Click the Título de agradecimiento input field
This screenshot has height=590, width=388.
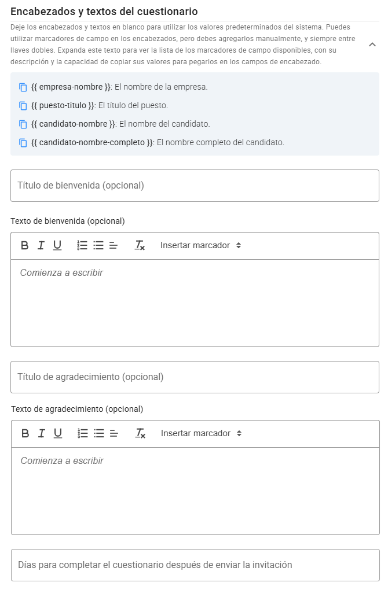pyautogui.click(x=194, y=377)
